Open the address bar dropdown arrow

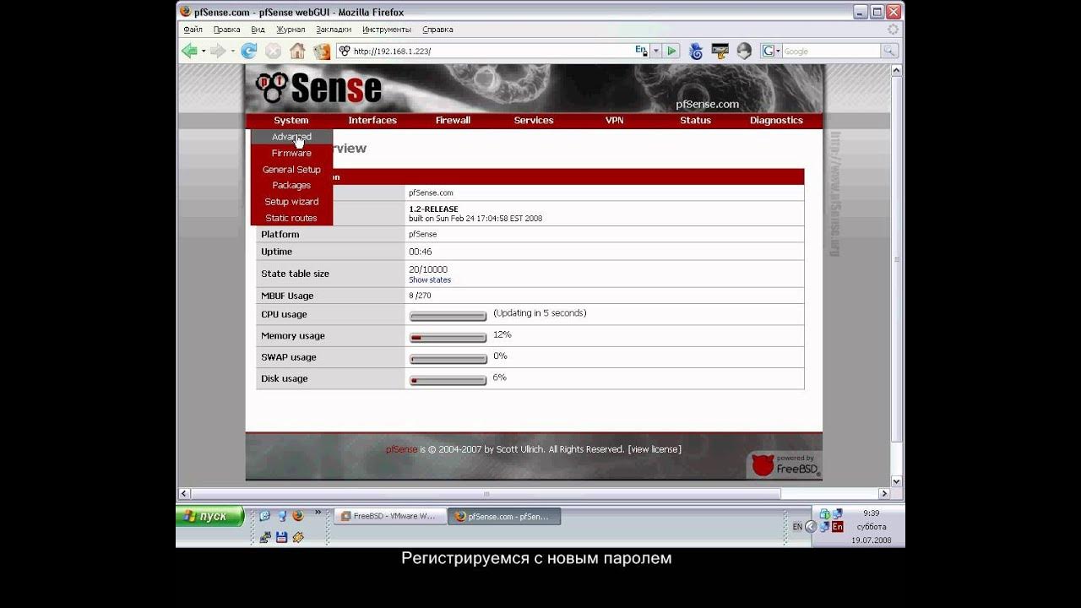tap(656, 52)
